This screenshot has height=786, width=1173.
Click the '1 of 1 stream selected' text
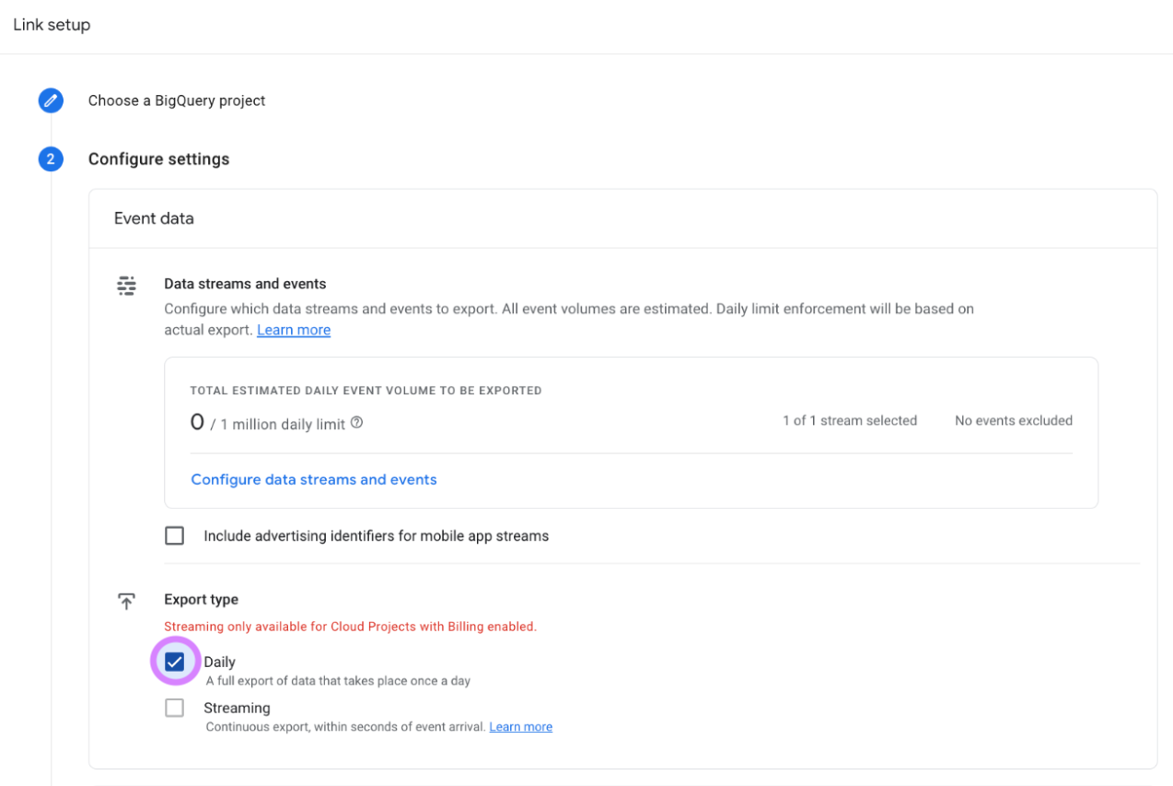coord(849,420)
